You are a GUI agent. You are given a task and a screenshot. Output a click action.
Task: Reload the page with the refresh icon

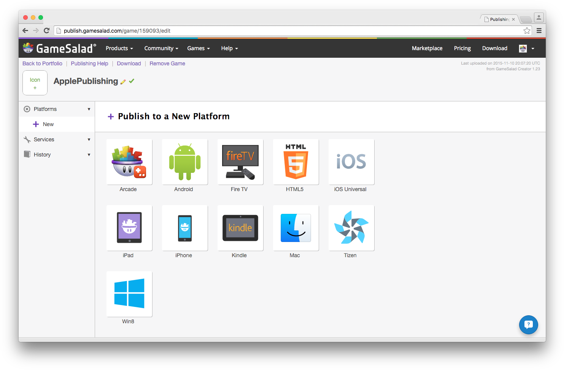pyautogui.click(x=46, y=31)
